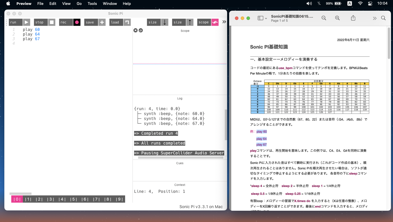
Task: Float the Scope panel window
Action: (141, 30)
